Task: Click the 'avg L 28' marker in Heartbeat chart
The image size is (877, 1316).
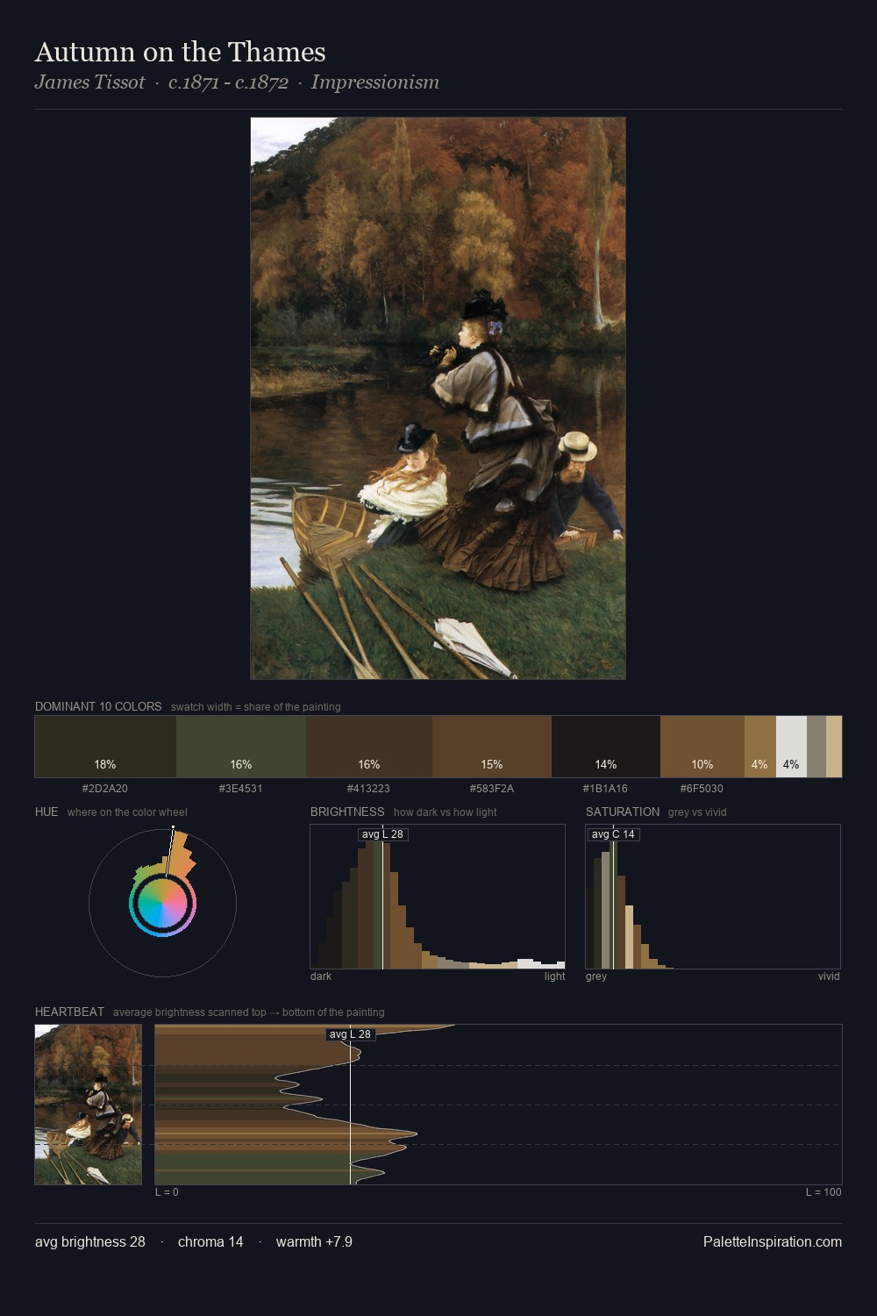Action: [x=350, y=1034]
